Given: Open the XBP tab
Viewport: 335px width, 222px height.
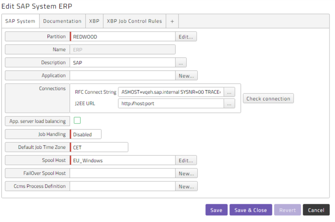Looking at the screenshot, I should [94, 21].
